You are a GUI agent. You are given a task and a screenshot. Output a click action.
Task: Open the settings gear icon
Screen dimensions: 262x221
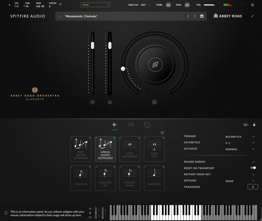pyautogui.click(x=252, y=5)
